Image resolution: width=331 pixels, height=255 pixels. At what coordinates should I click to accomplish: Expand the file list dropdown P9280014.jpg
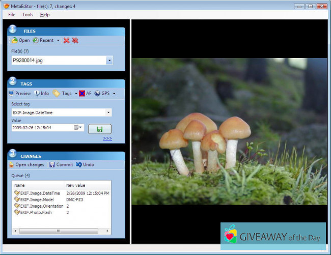tap(109, 61)
